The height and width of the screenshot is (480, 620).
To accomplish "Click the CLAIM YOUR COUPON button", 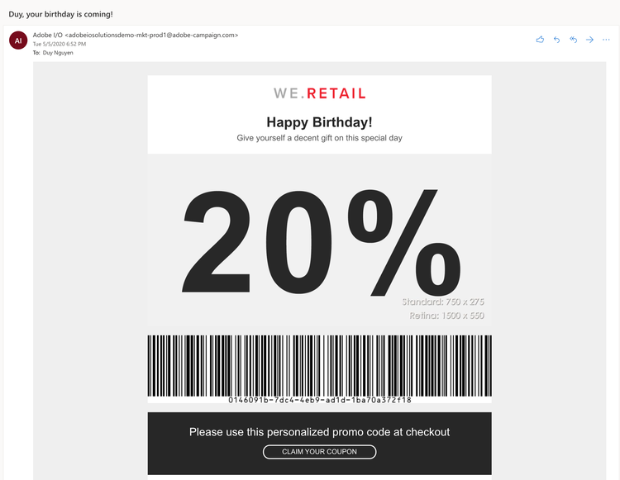I will click(x=319, y=452).
